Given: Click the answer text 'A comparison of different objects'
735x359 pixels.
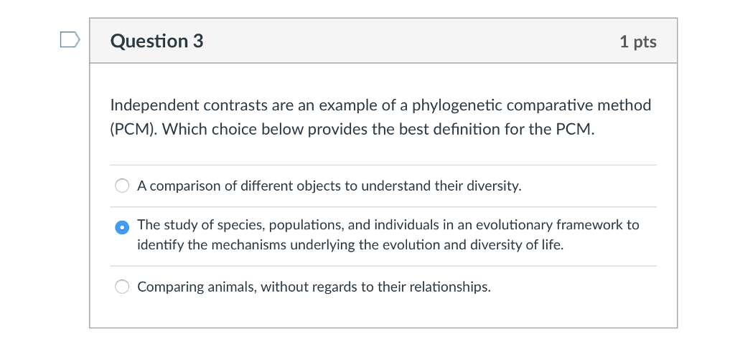Looking at the screenshot, I should [x=329, y=186].
